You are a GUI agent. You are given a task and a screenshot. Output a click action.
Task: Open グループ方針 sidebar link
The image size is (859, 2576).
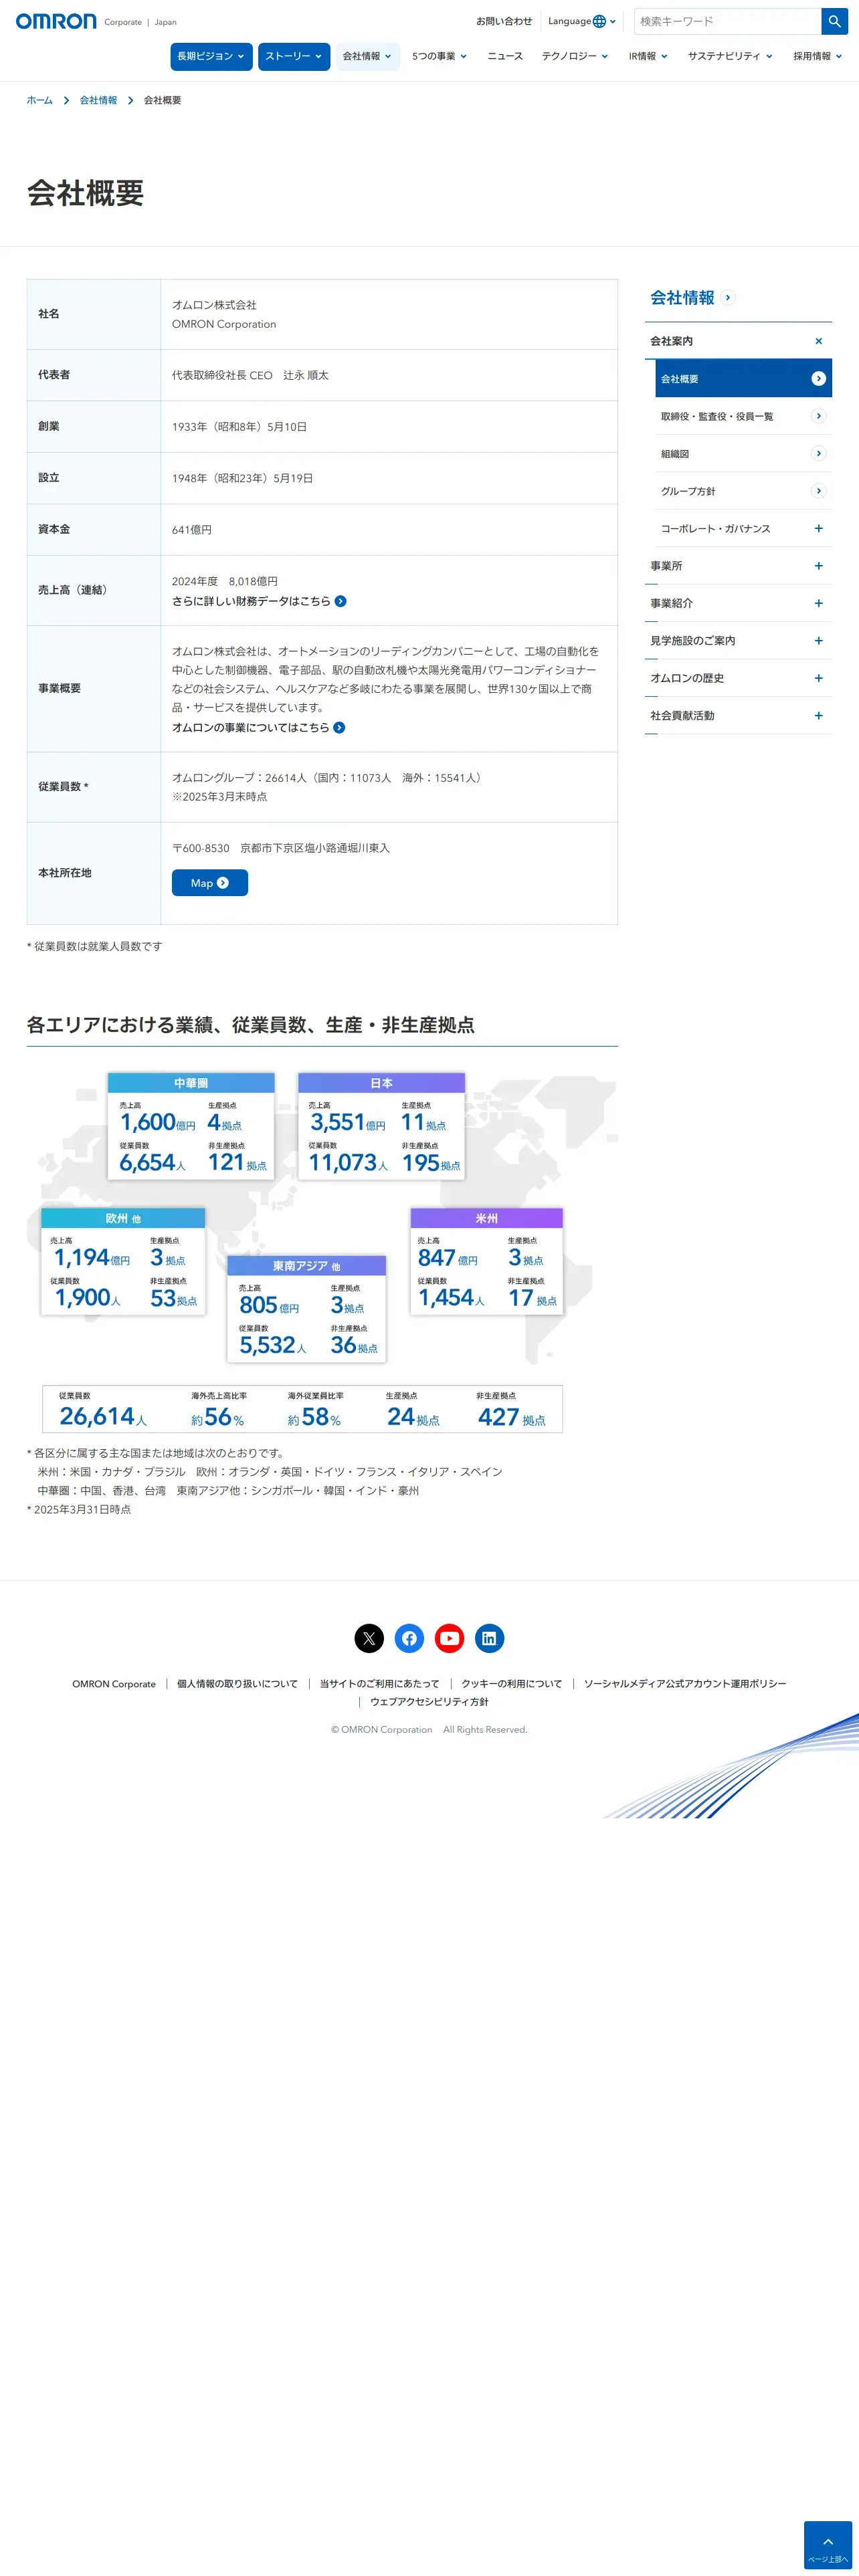(x=688, y=492)
